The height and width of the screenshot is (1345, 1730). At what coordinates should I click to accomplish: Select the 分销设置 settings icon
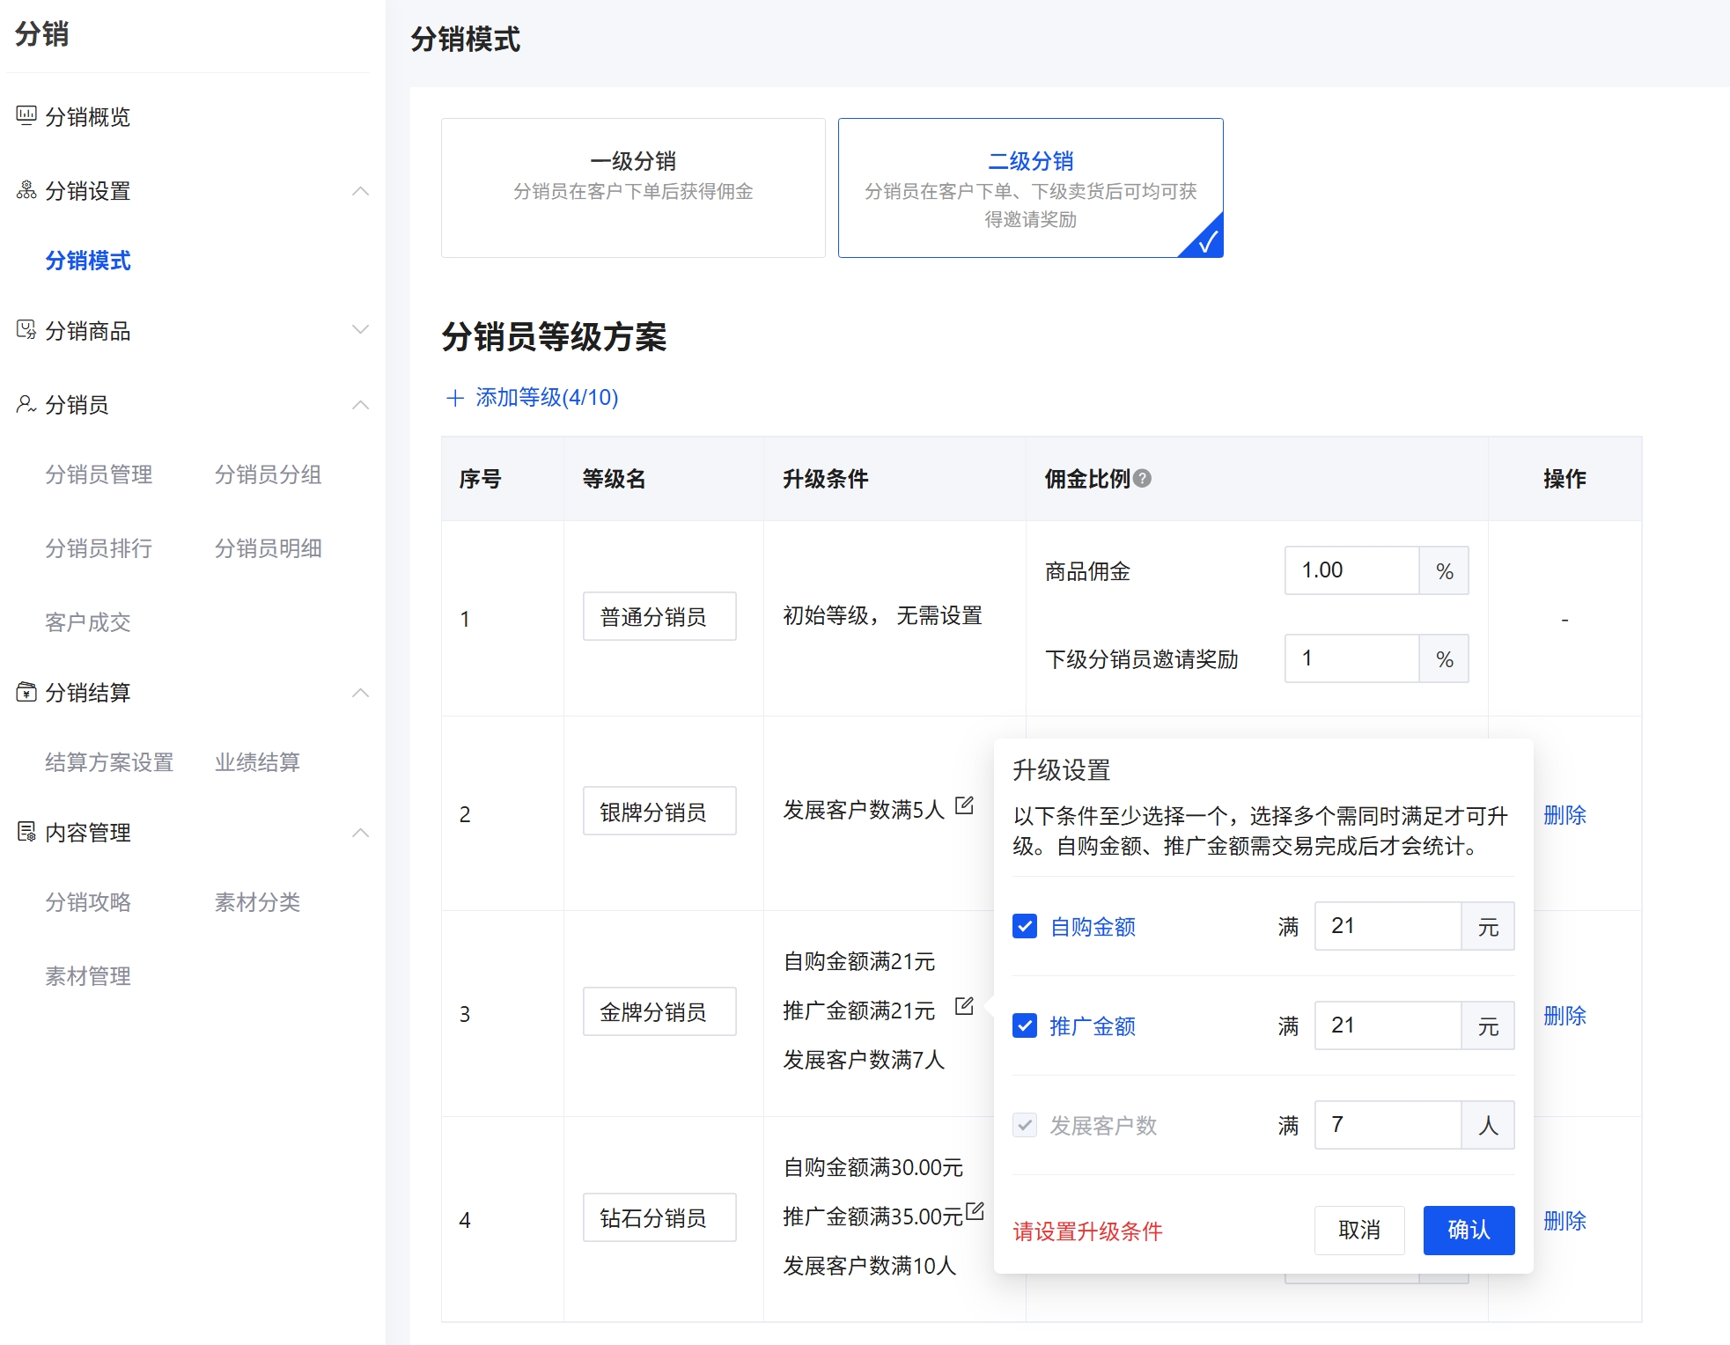(25, 191)
